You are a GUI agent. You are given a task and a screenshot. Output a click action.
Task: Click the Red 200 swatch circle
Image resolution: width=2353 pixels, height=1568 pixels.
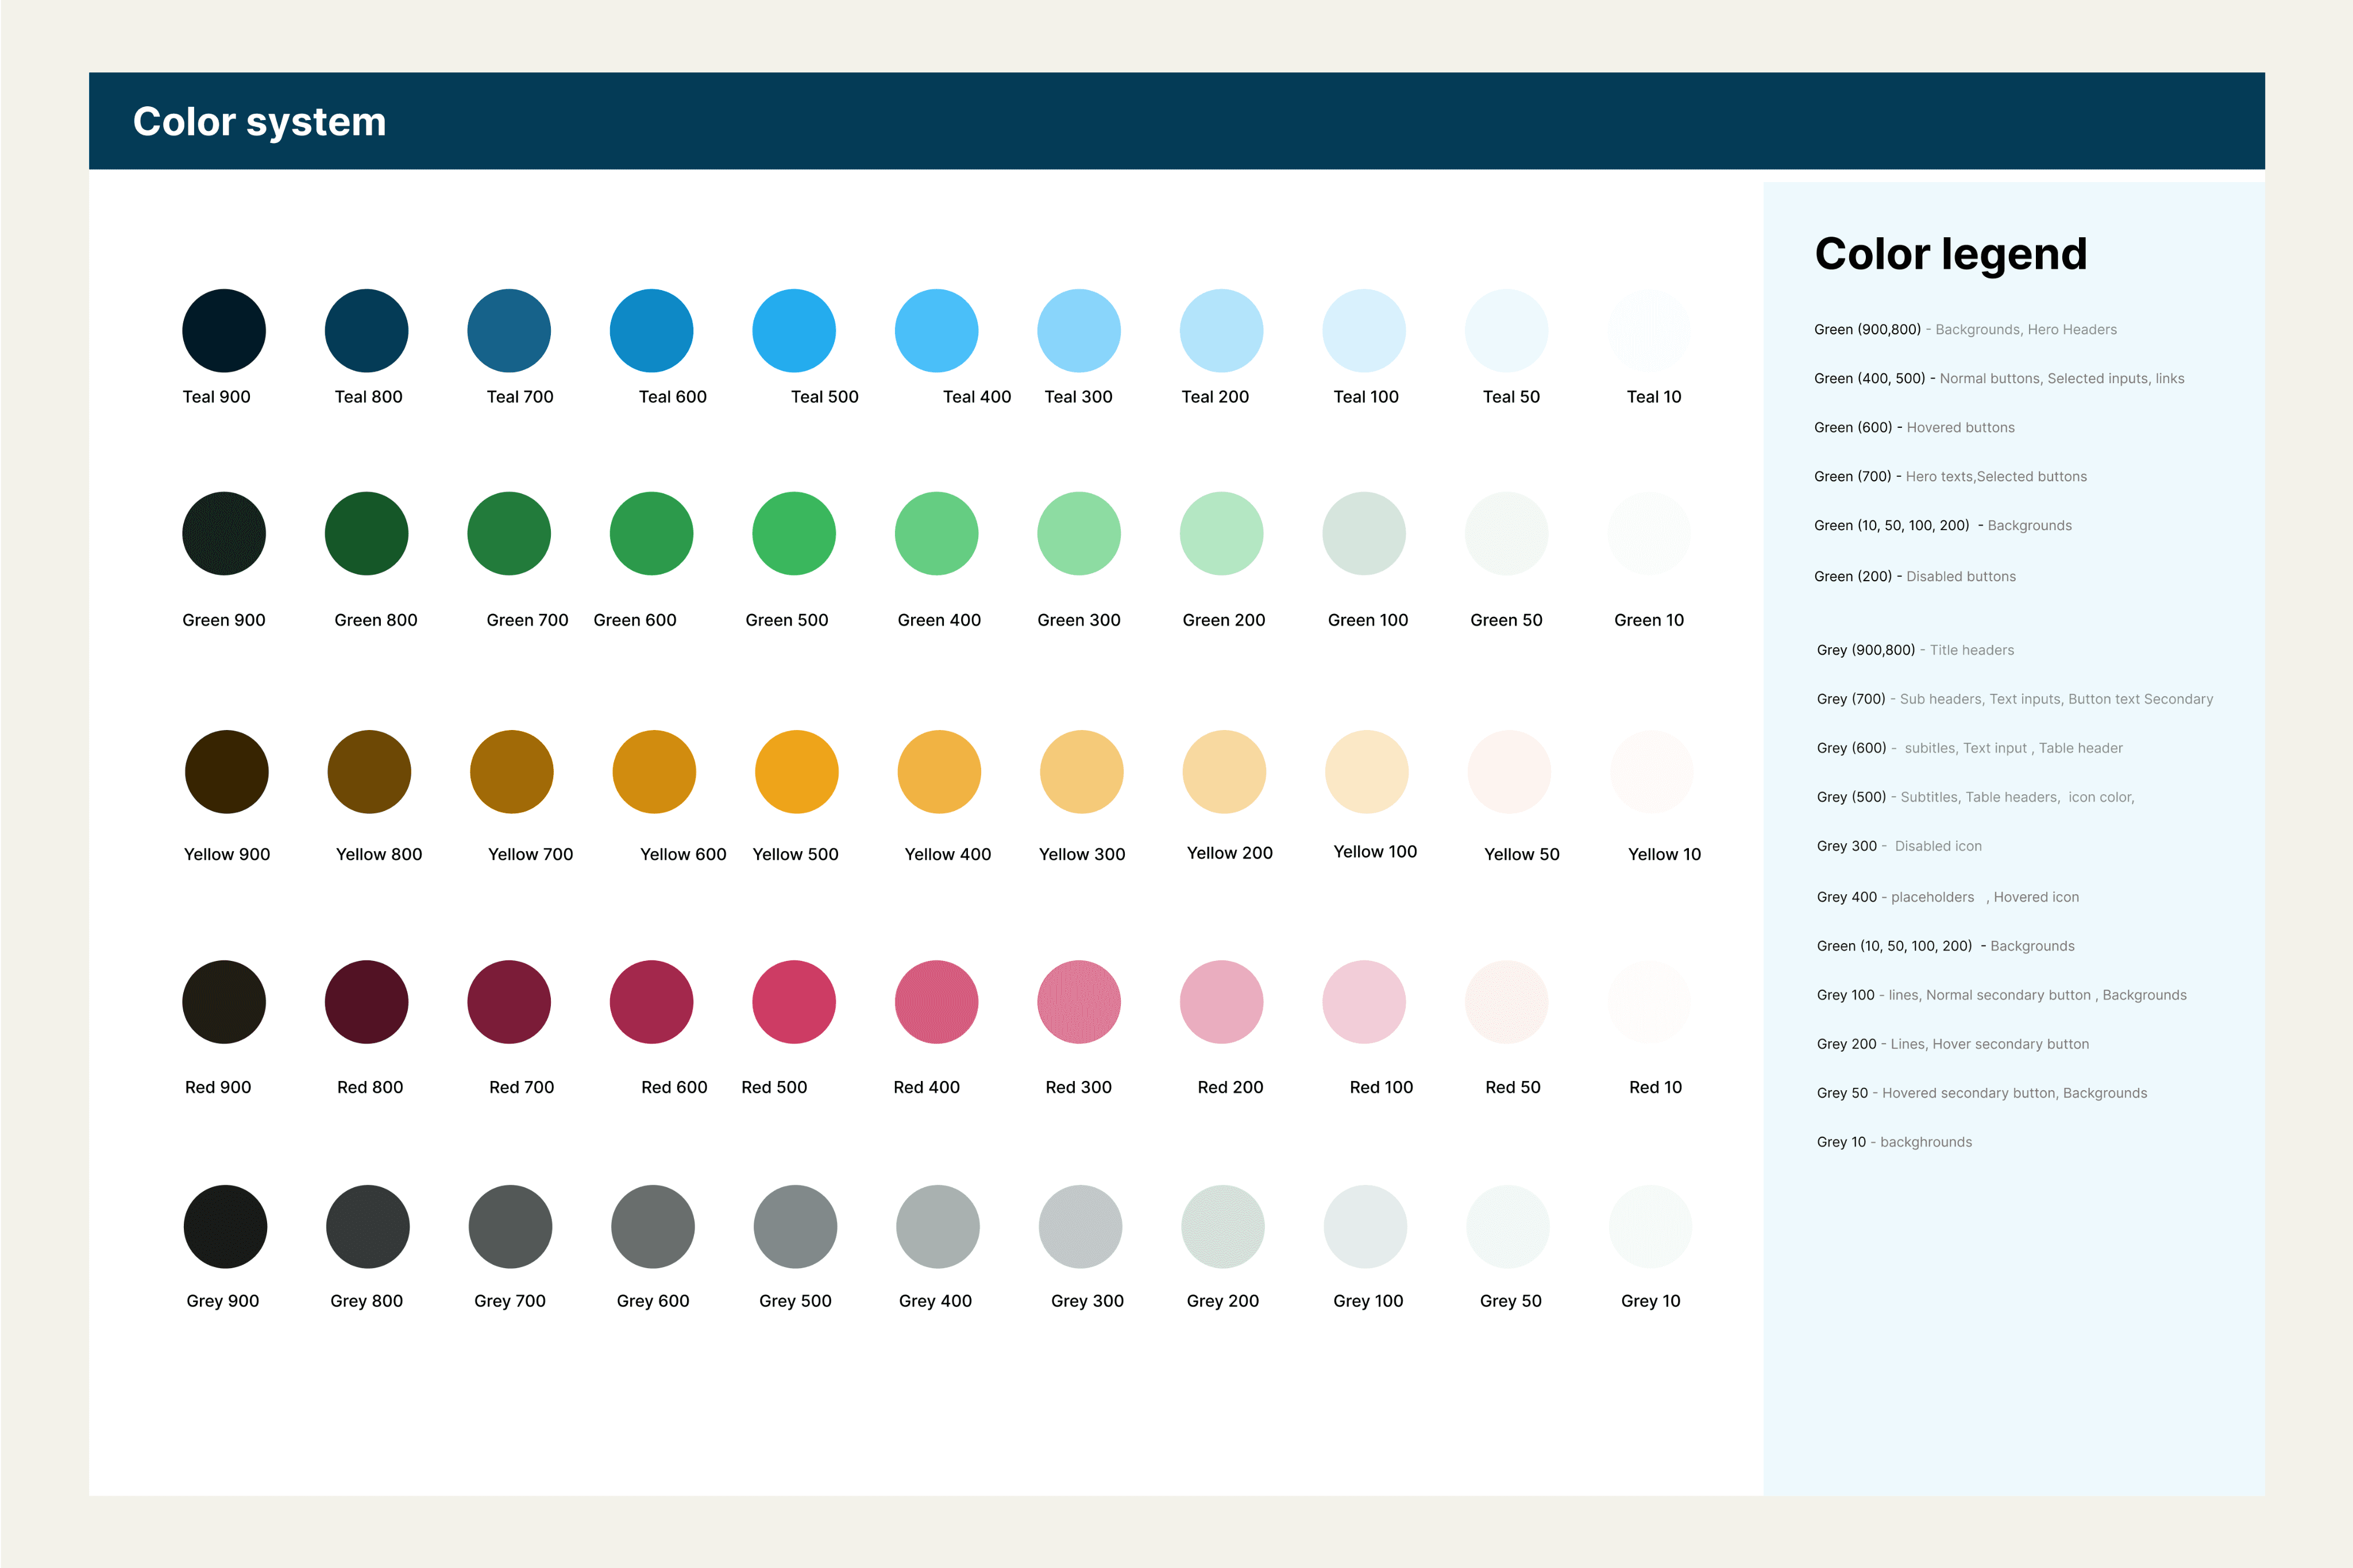click(1221, 1002)
